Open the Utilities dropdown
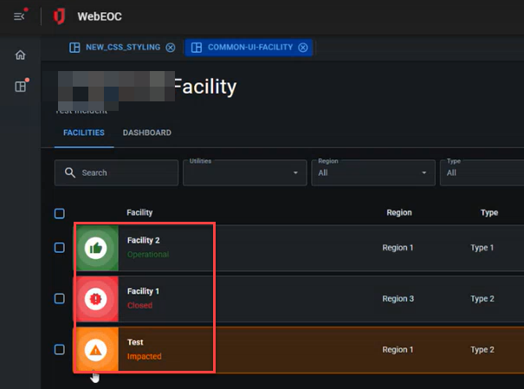 [x=245, y=172]
